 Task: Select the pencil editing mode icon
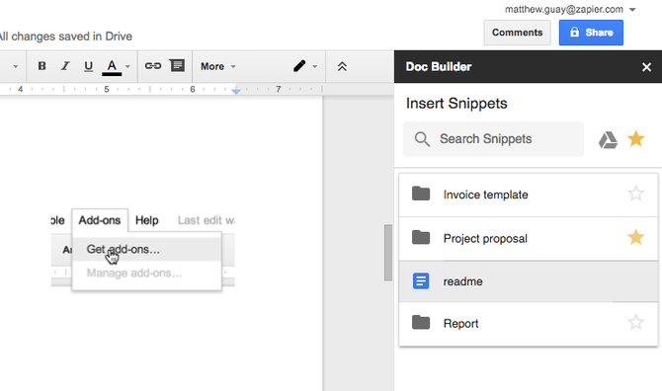[x=299, y=66]
